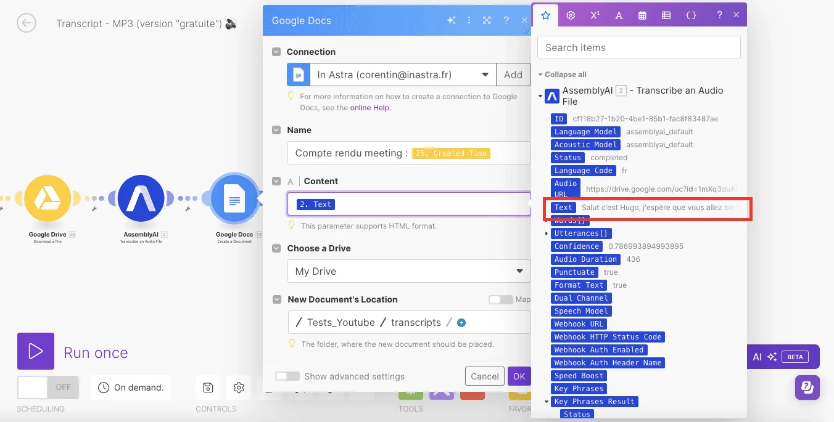This screenshot has height=422, width=834.
Task: Click the Run once play button
Action: pos(36,351)
